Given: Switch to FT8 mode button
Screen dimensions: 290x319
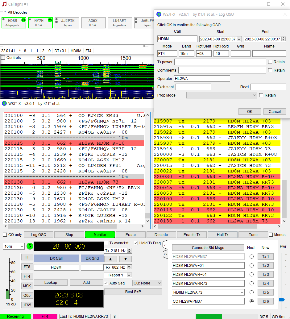Looking at the screenshot, I should 27,267.
